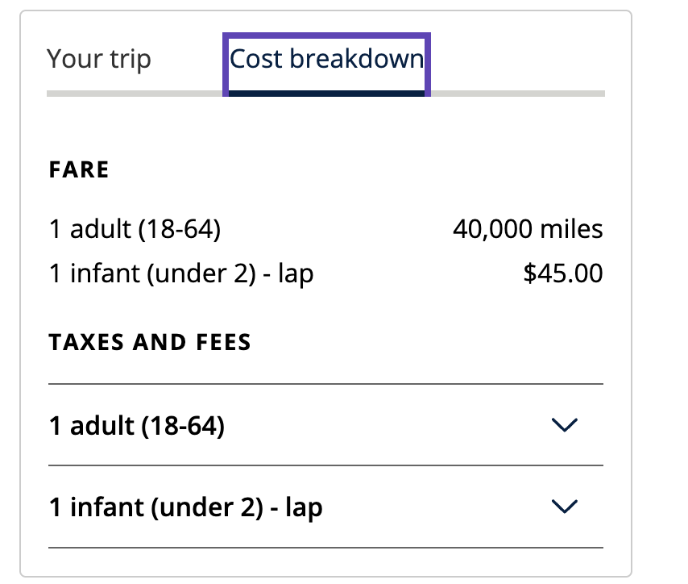688x584 pixels.
Task: Open the 1 adult (18-64) taxes row
Action: 325,425
